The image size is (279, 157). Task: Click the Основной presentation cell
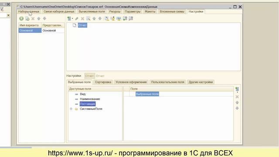[53, 31]
